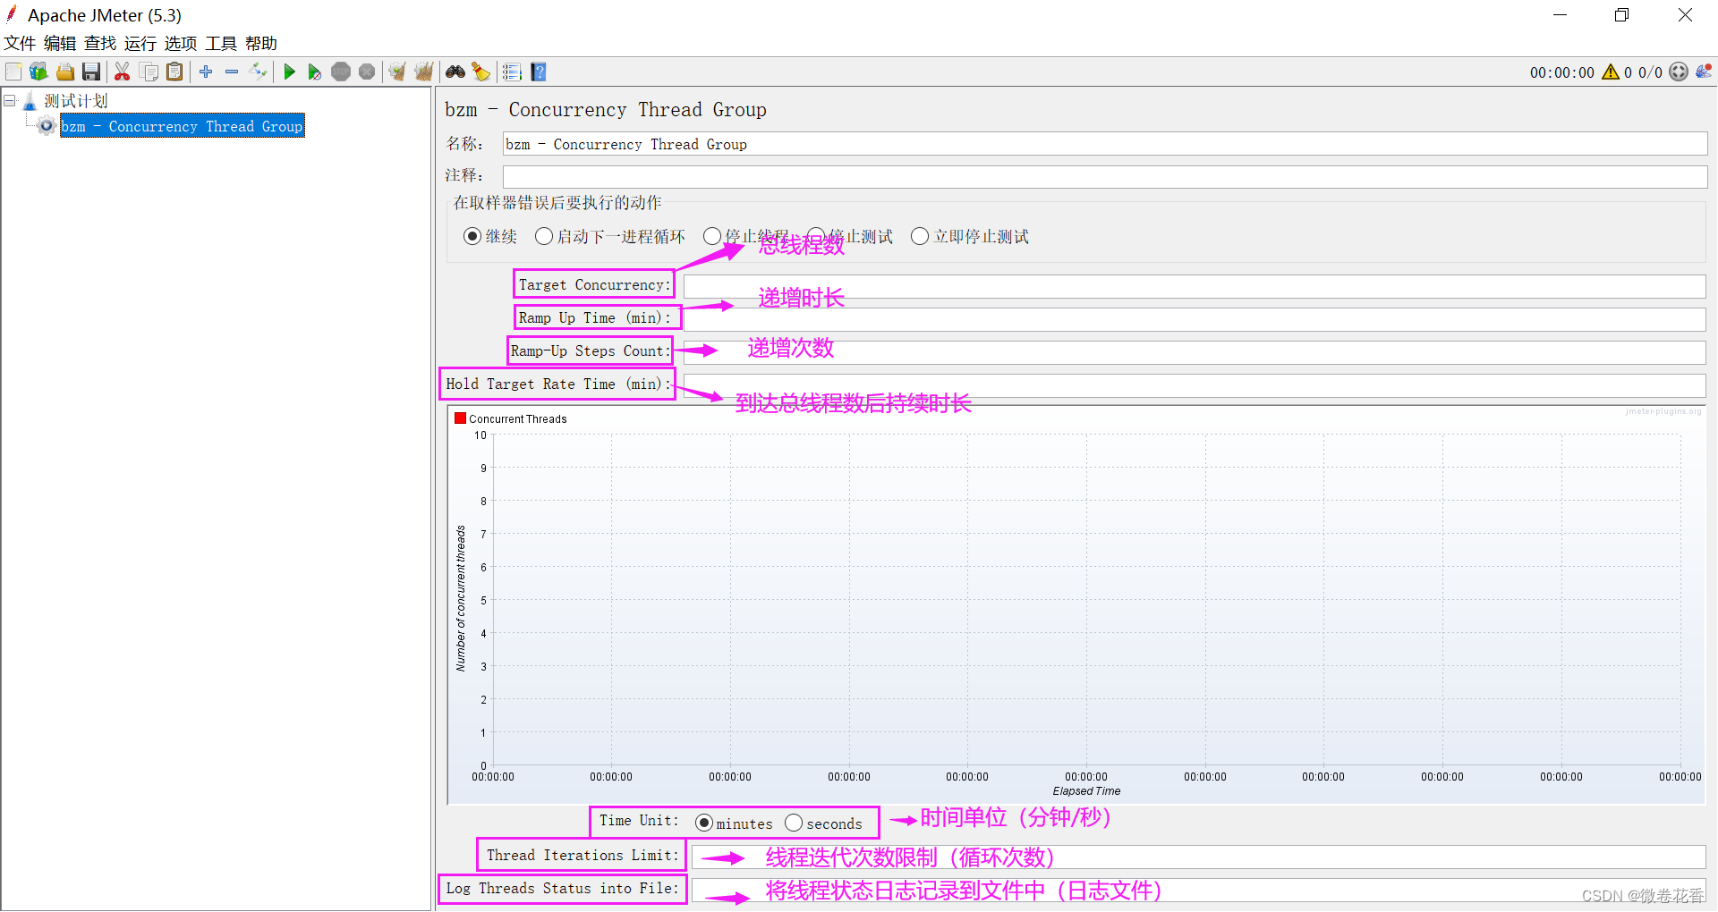
Task: Focus the Thread Iterations Limit field
Action: [1199, 857]
